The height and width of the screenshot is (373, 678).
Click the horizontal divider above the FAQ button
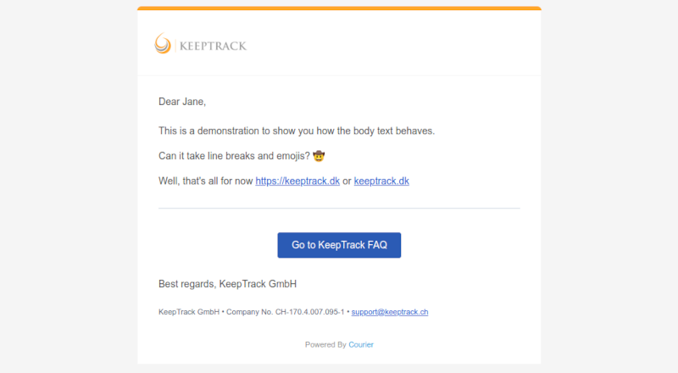click(x=339, y=209)
